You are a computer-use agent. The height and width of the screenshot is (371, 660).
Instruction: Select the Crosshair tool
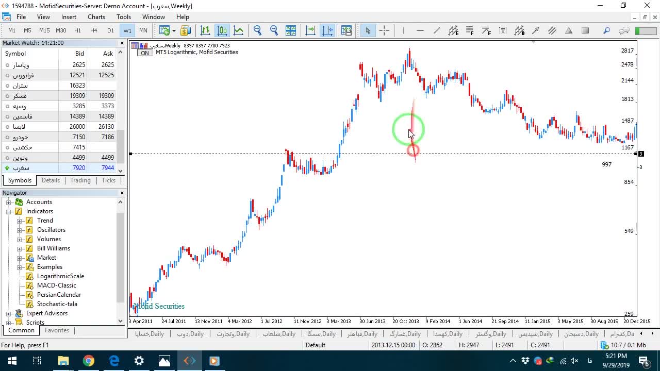pyautogui.click(x=384, y=30)
